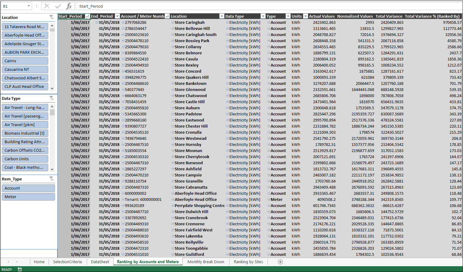The image size is (463, 272).
Task: Filter by 11 Talavera Road location slicer
Action: click(25, 27)
